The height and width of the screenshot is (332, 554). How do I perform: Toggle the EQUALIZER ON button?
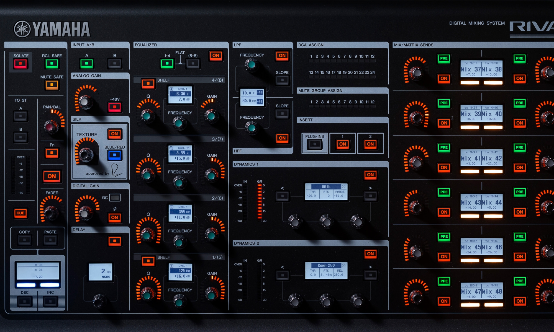click(x=216, y=56)
